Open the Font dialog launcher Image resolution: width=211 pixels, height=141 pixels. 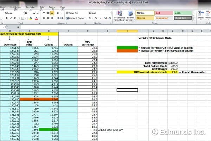(39, 23)
